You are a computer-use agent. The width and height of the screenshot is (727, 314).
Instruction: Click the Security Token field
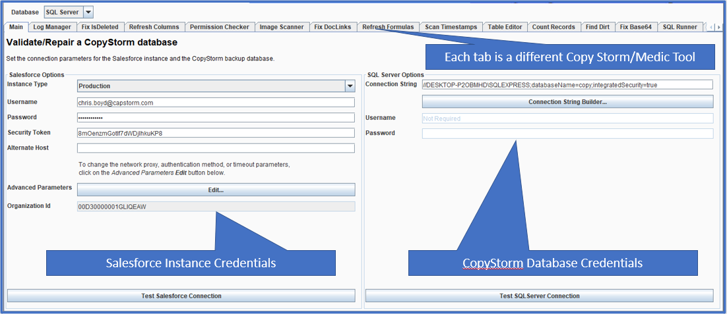216,133
